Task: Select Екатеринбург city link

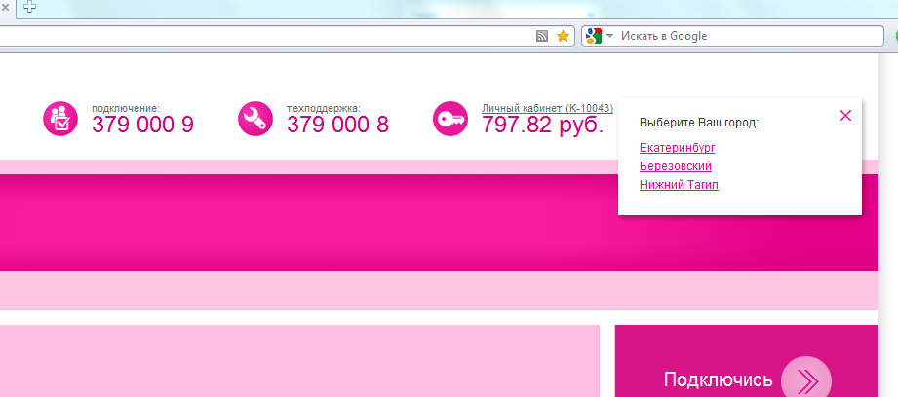Action: [x=677, y=148]
